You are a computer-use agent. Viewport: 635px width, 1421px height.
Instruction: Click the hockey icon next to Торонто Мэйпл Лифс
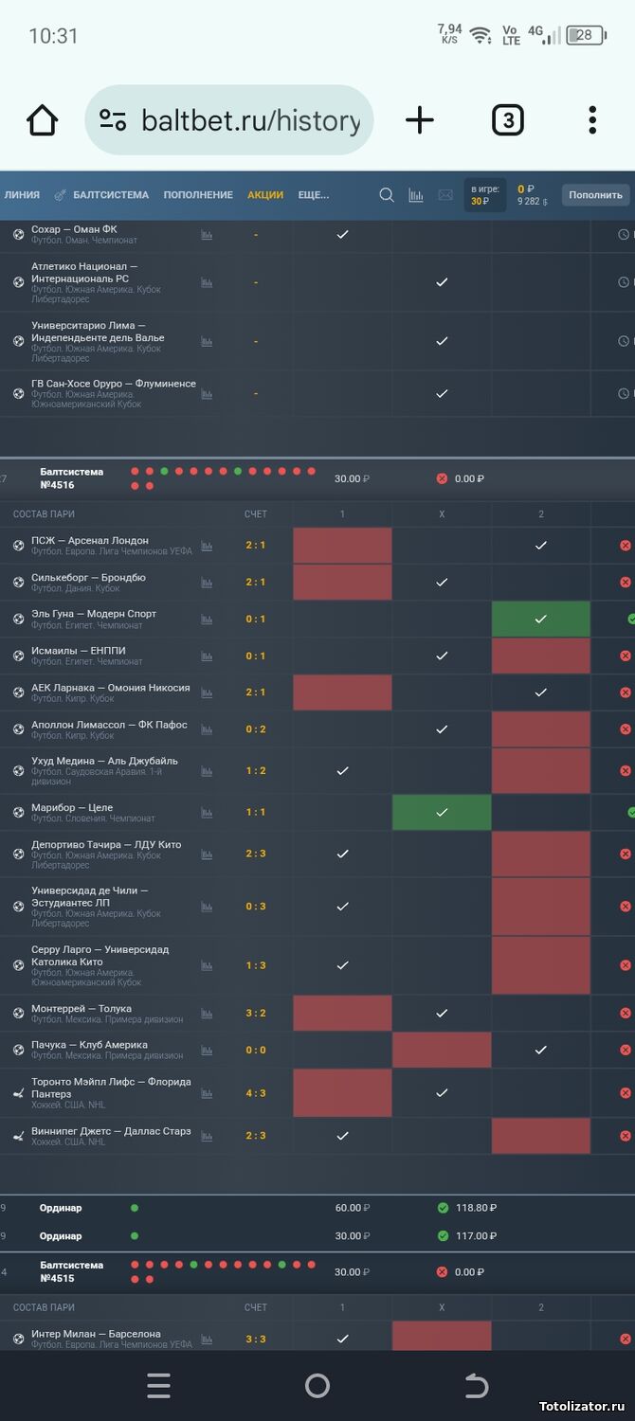pos(18,1093)
